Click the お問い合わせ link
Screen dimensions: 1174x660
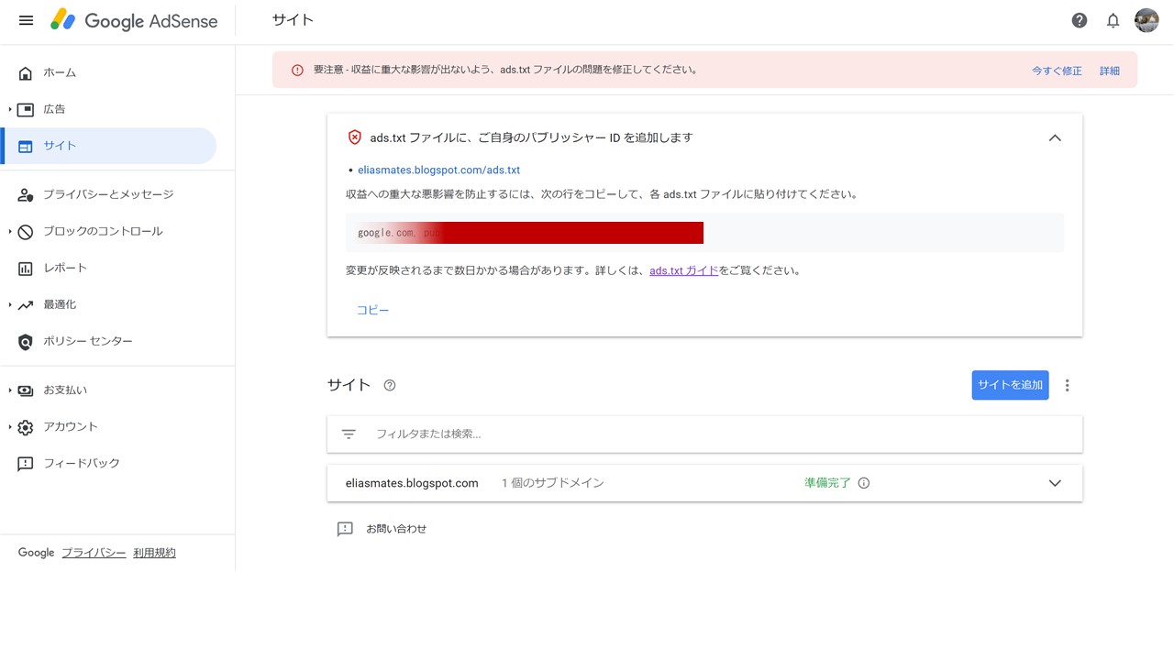tap(396, 529)
